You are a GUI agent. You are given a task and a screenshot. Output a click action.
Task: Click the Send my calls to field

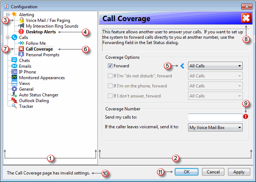[215, 118]
